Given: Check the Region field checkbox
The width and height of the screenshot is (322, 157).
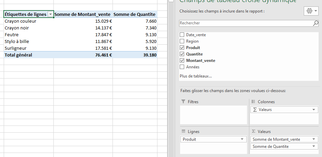Looking at the screenshot, I should pyautogui.click(x=182, y=41).
